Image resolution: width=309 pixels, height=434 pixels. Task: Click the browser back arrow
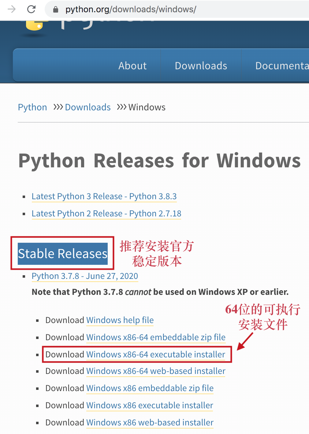coord(11,9)
